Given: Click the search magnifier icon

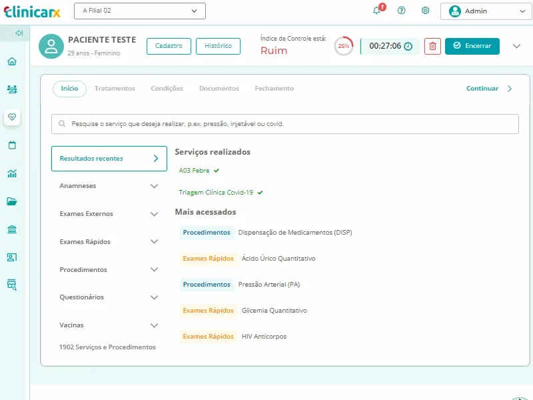Looking at the screenshot, I should point(62,123).
